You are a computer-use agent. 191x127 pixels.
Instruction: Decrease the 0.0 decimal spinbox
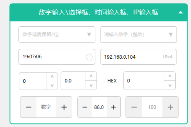pos(91,85)
